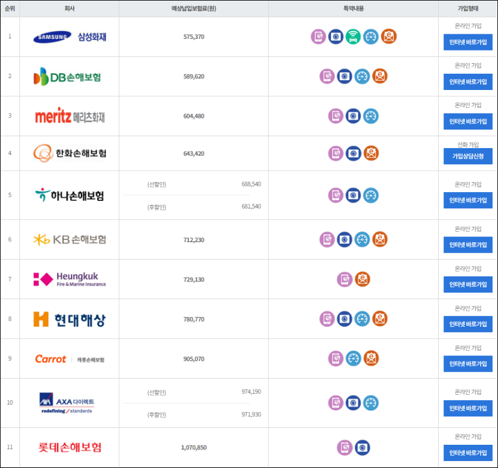The height and width of the screenshot is (468, 498).
Task: Click the Heungkuk Fire & Marine logo
Action: [x=70, y=279]
